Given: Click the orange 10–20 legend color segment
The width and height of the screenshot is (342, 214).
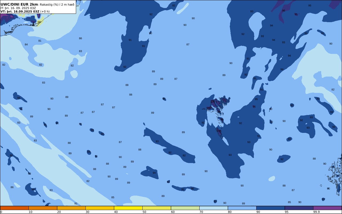Looking at the screenshot, I should 43,208.
